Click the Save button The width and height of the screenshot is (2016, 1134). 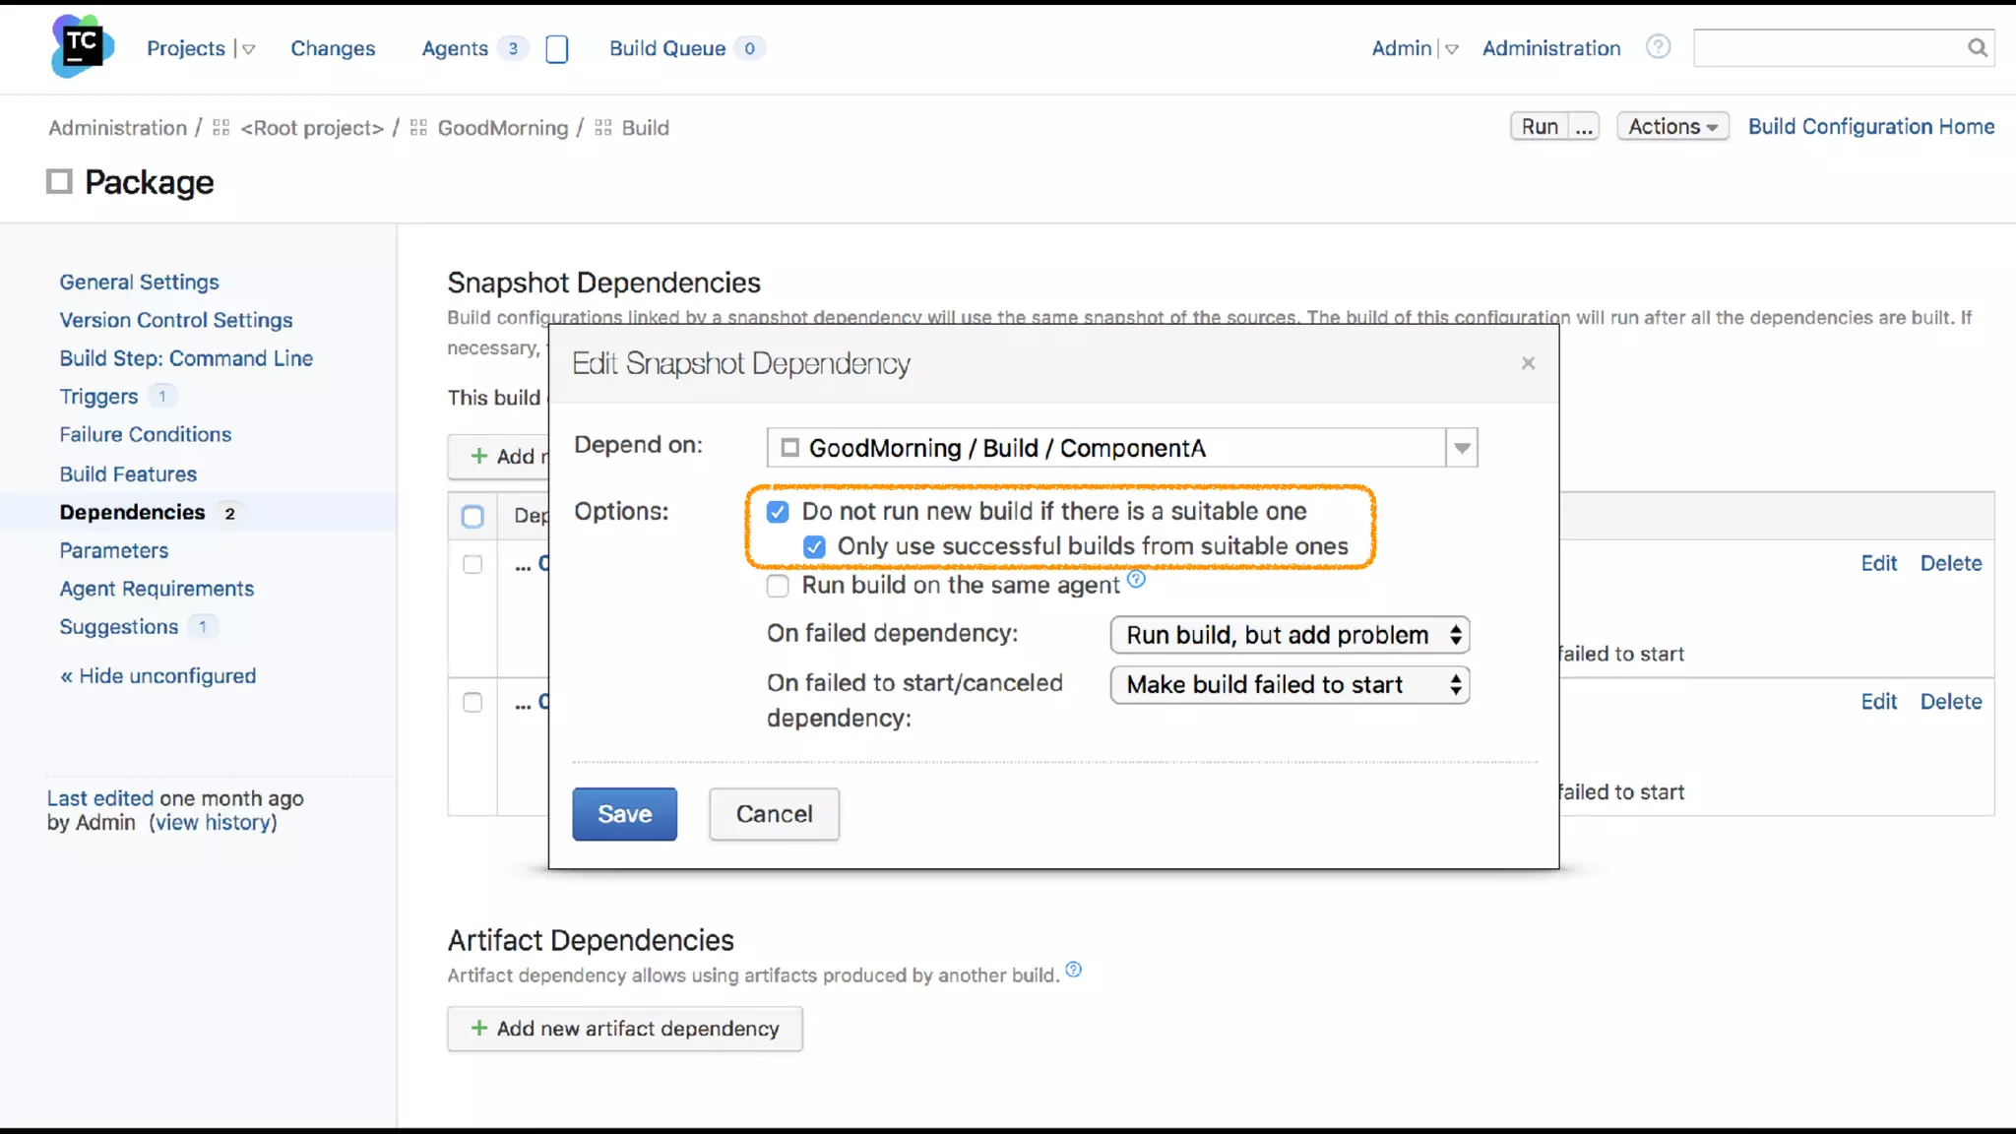pyautogui.click(x=624, y=814)
